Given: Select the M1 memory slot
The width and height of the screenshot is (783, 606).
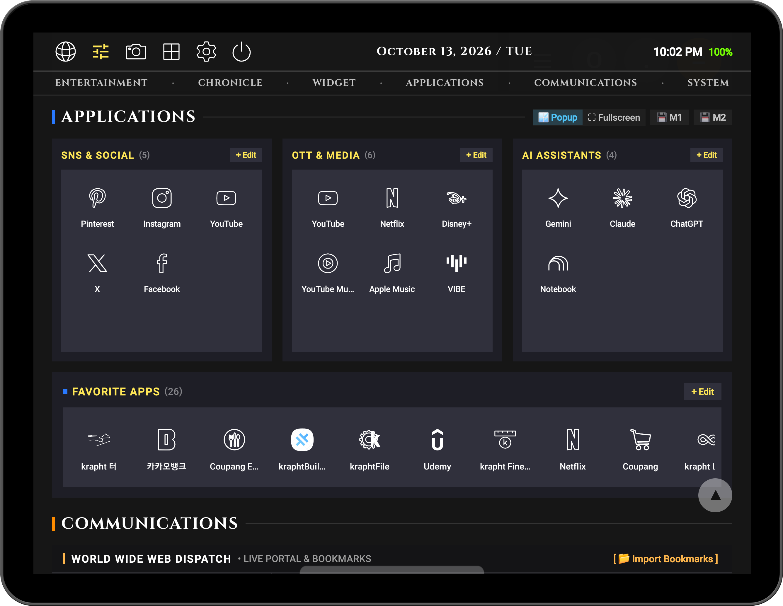Looking at the screenshot, I should click(x=669, y=117).
